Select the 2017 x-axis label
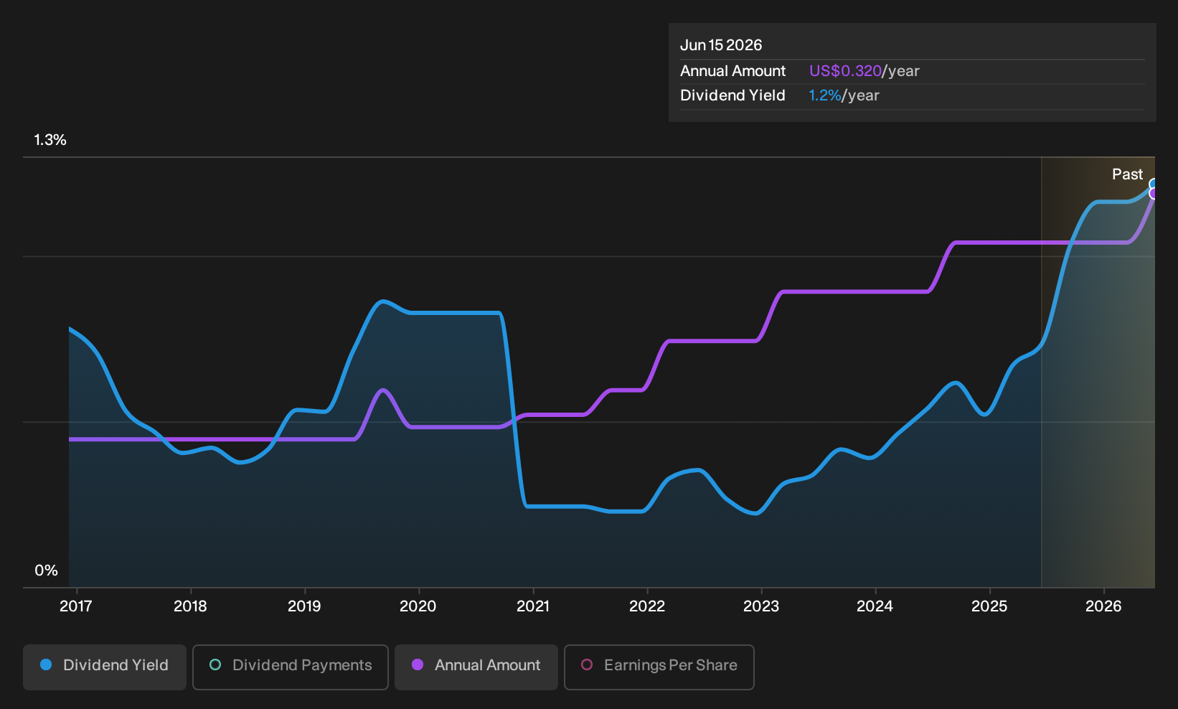The image size is (1178, 709). 75,606
